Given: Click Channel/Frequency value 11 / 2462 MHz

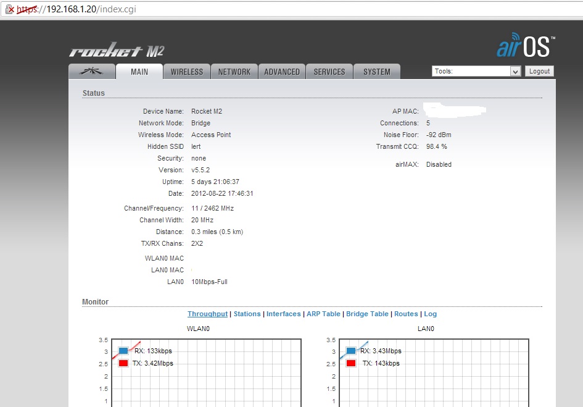Looking at the screenshot, I should click(x=212, y=208).
